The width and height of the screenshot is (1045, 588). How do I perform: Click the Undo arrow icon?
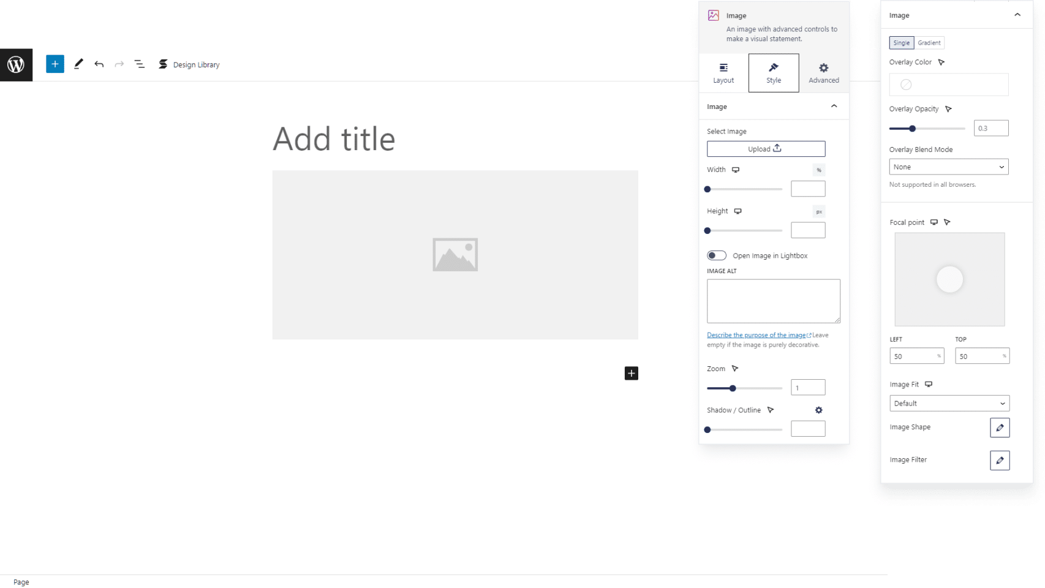coord(99,64)
